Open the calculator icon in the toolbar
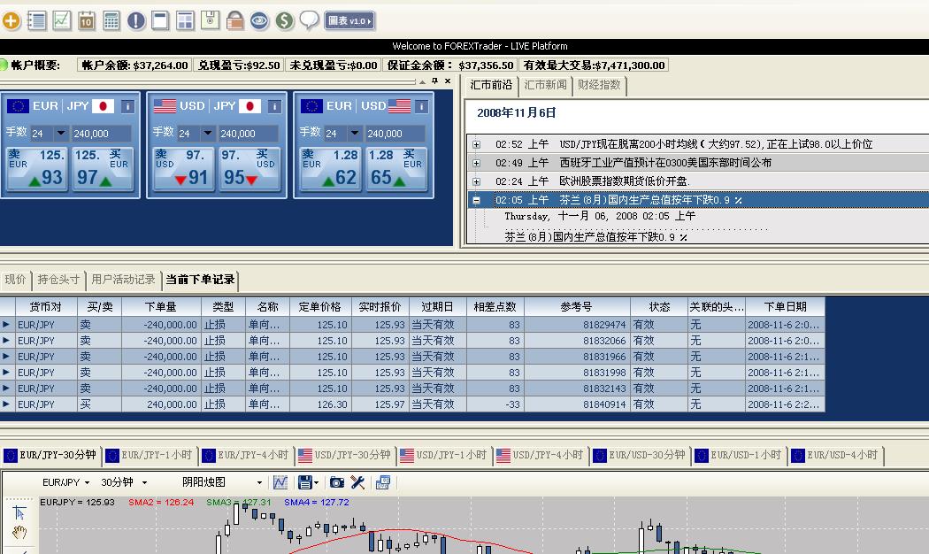The image size is (929, 554). pyautogui.click(x=111, y=21)
